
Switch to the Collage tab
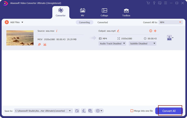(x=104, y=12)
